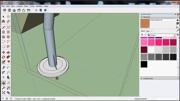
Task: Switch to Right view
Action: pos(19,10)
